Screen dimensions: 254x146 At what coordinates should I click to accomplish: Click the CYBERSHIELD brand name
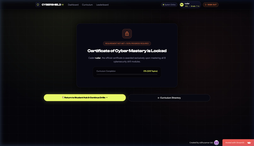click(x=51, y=5)
